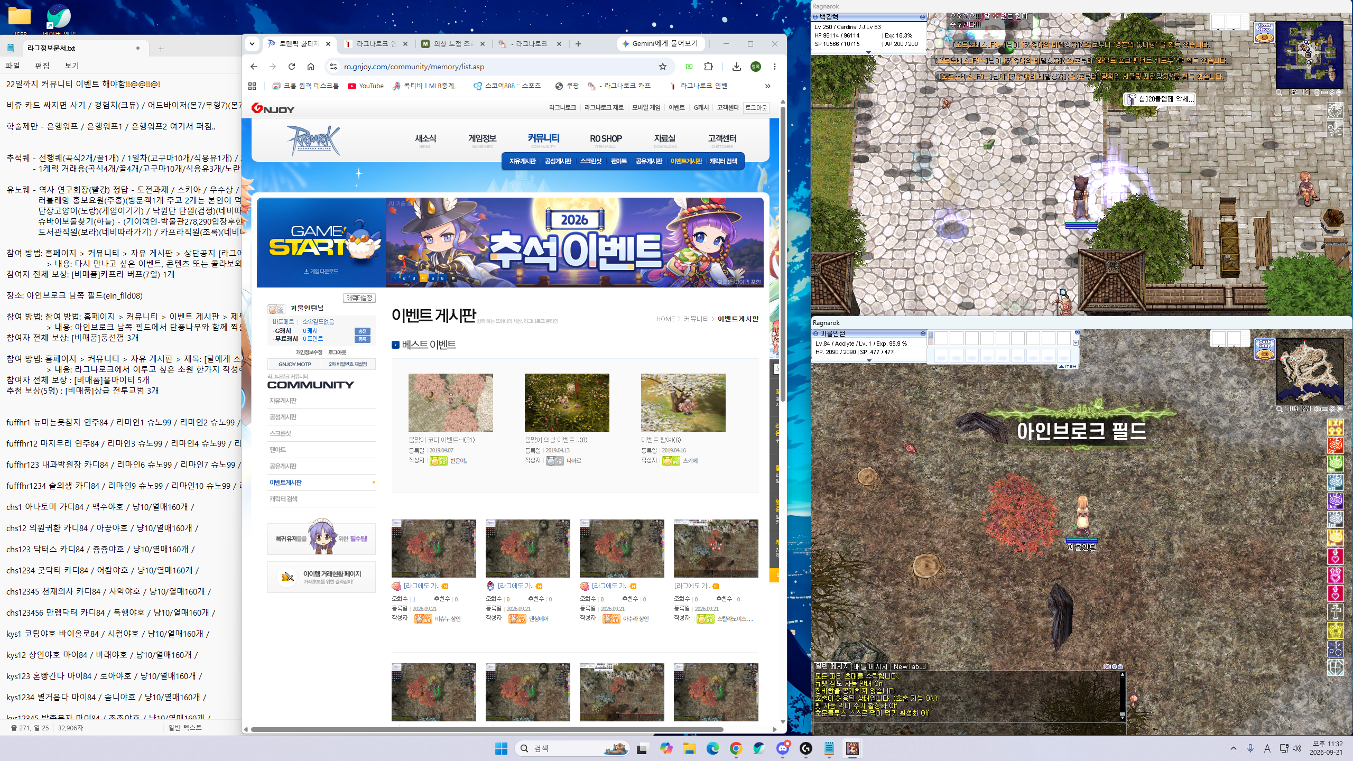Click Chrome vertical scrollbar
1353x761 pixels.
[783, 254]
